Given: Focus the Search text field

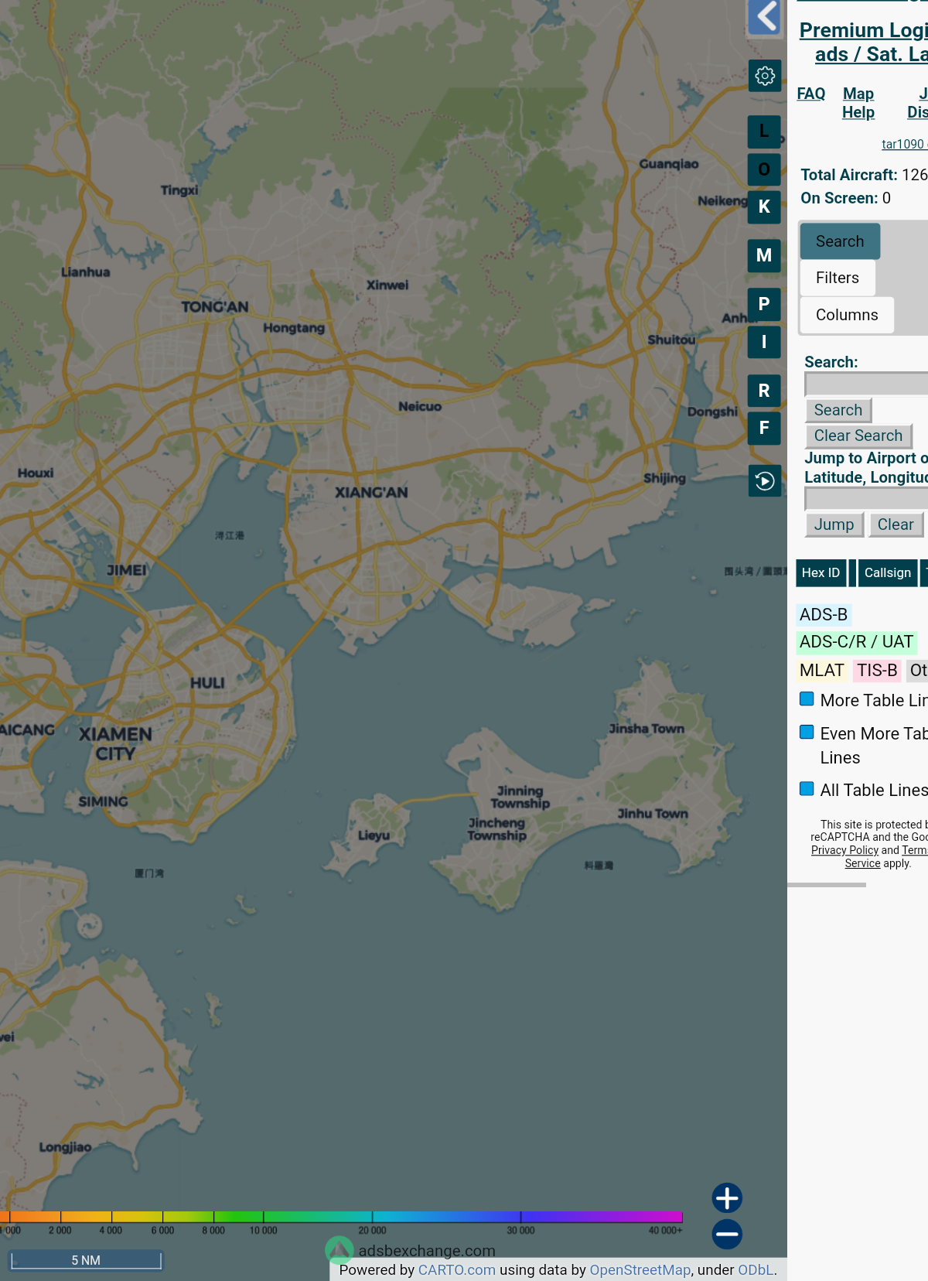Looking at the screenshot, I should 866,384.
